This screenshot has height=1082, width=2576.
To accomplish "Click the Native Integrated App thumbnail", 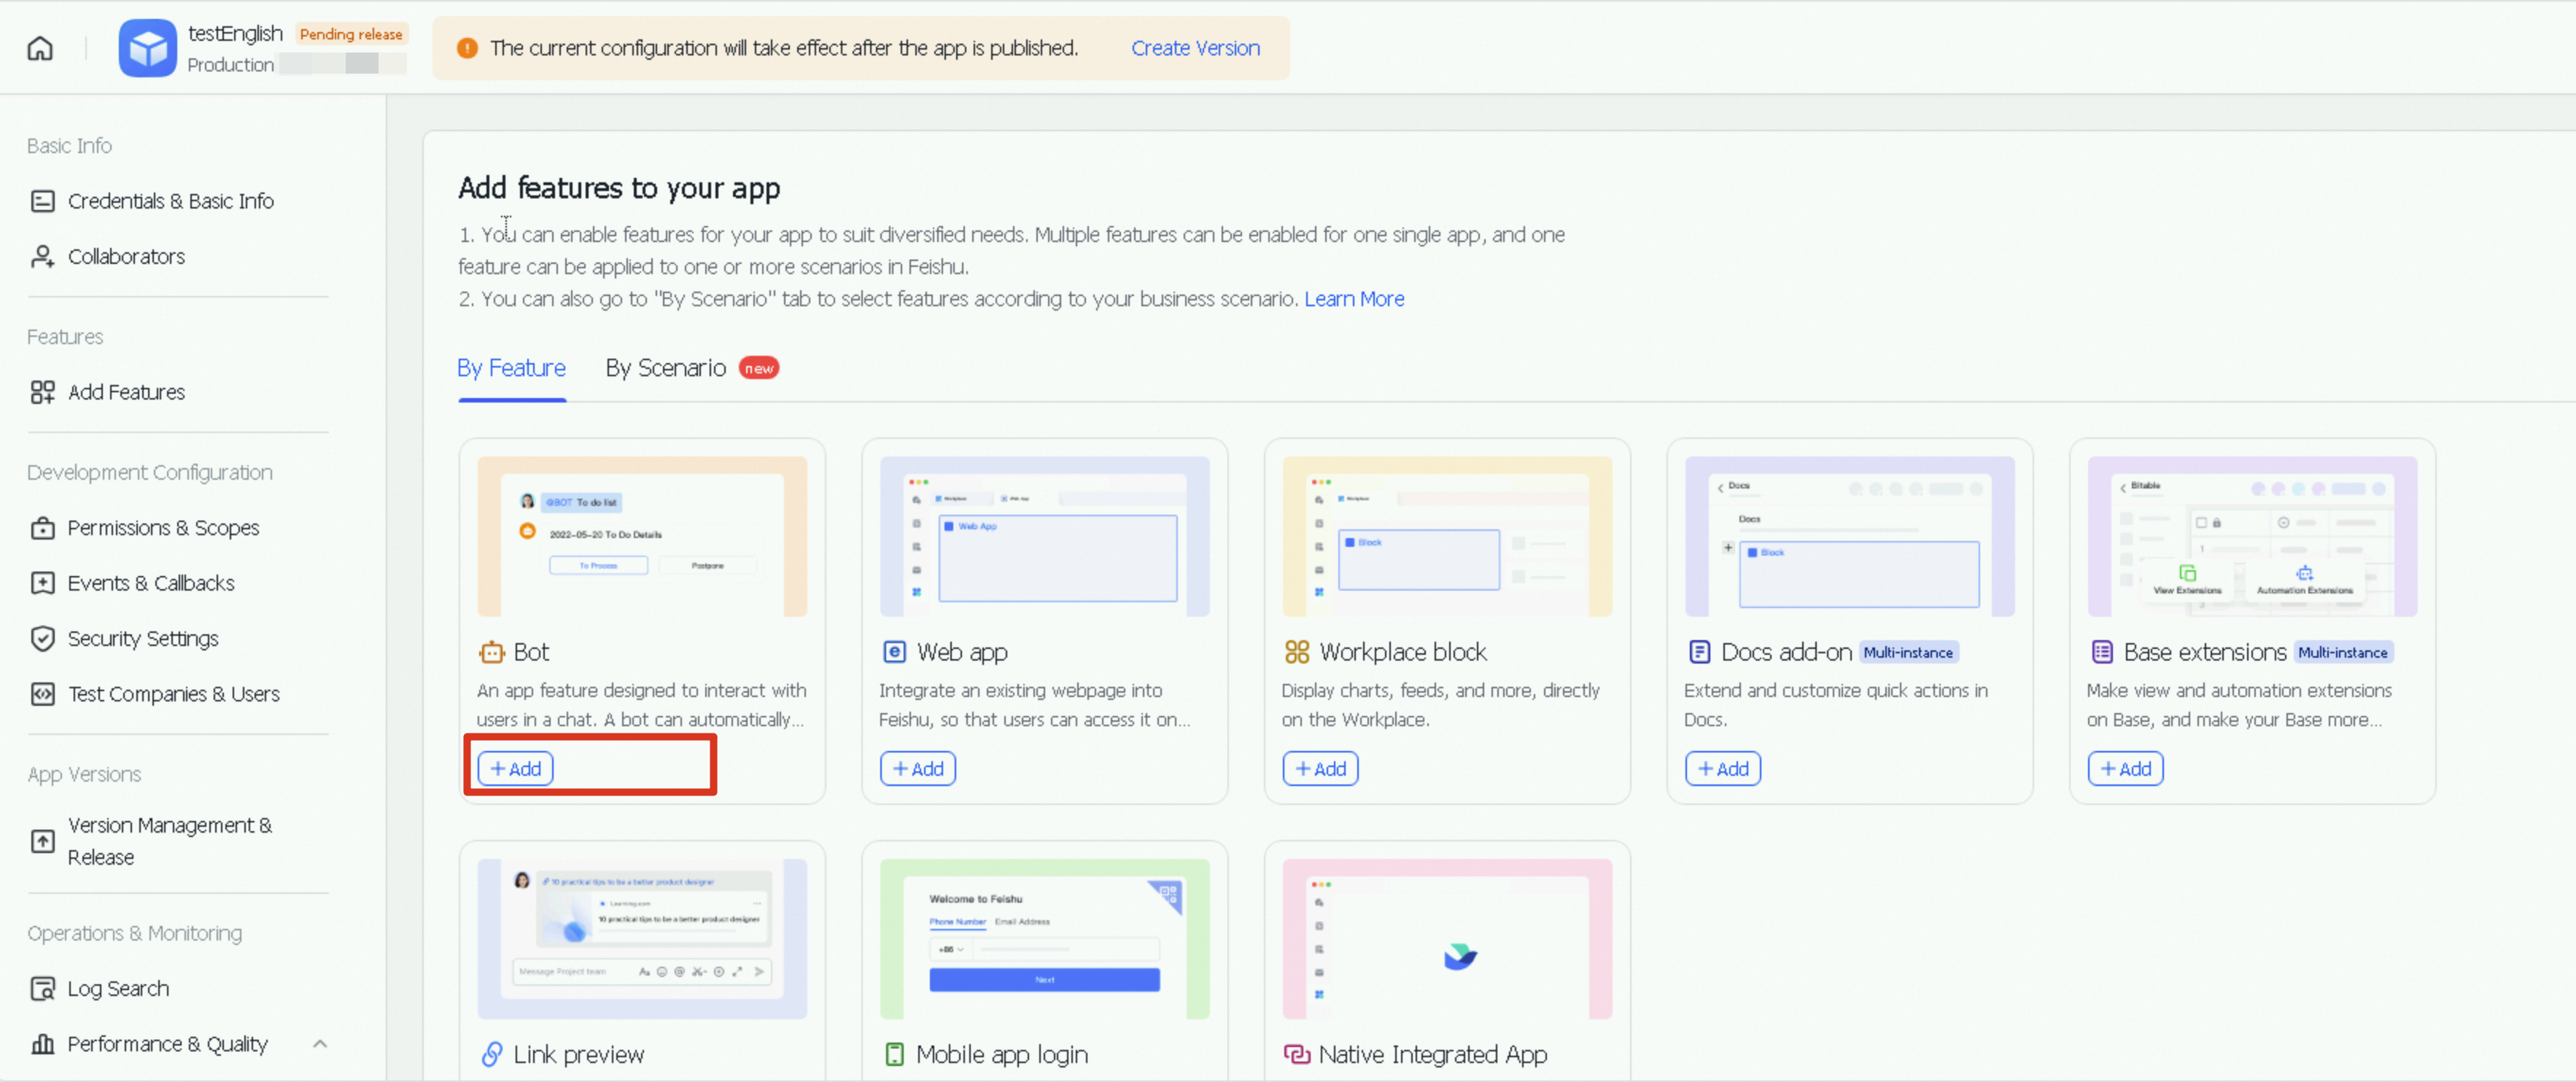I will (x=1447, y=939).
